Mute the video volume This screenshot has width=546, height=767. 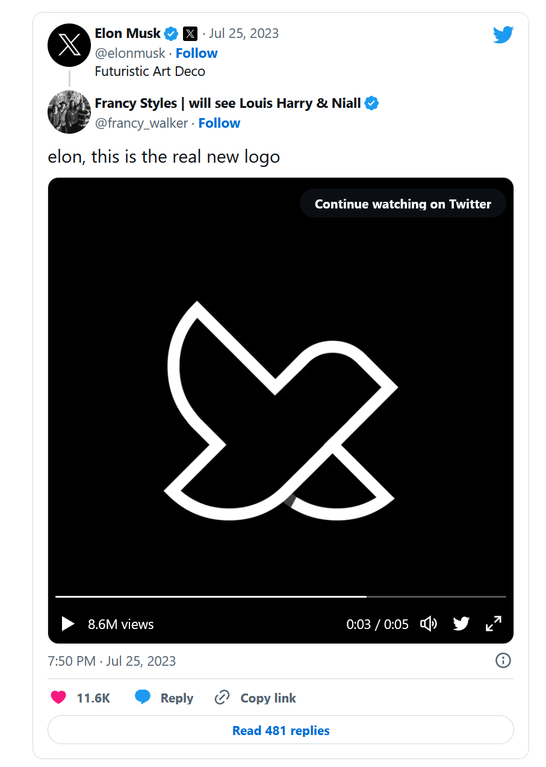coord(428,624)
